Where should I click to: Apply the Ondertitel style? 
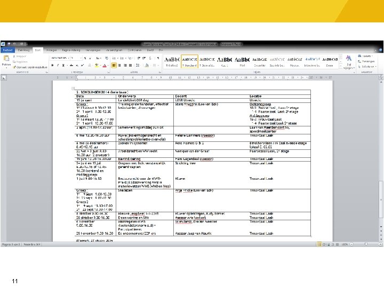260,61
